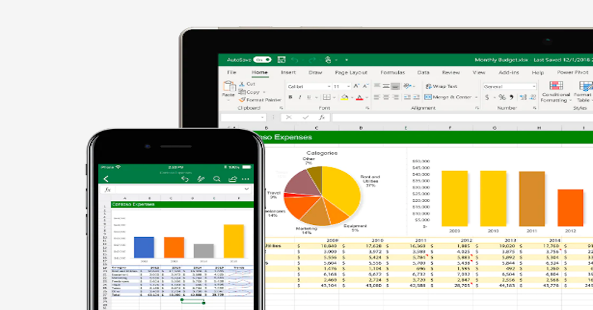Click Align Right icon
The image size is (593, 310).
tap(395, 97)
